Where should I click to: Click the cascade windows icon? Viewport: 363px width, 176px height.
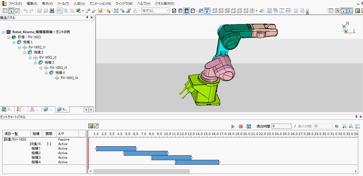point(276,11)
